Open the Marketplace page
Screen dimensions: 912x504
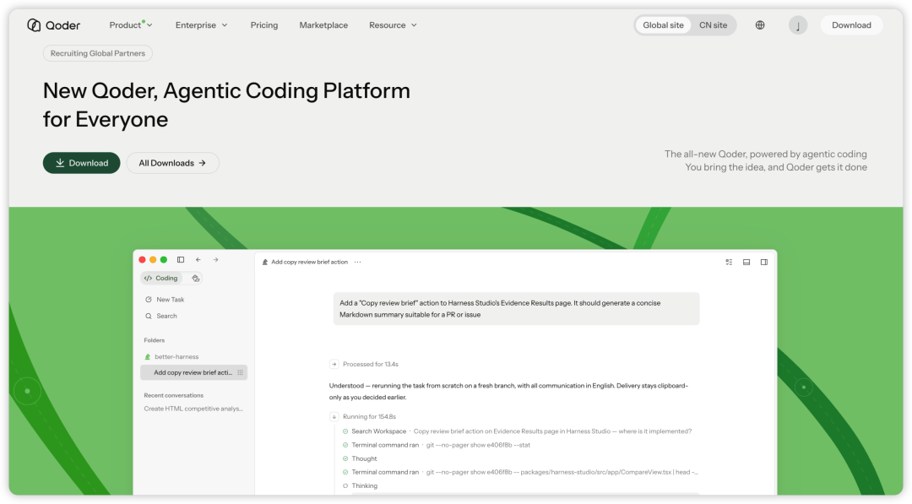coord(323,25)
